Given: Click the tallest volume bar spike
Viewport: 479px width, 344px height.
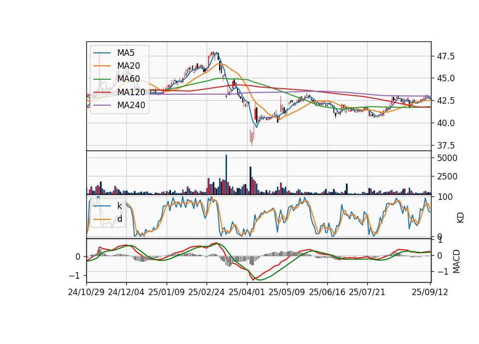Looking at the screenshot, I should pos(227,174).
